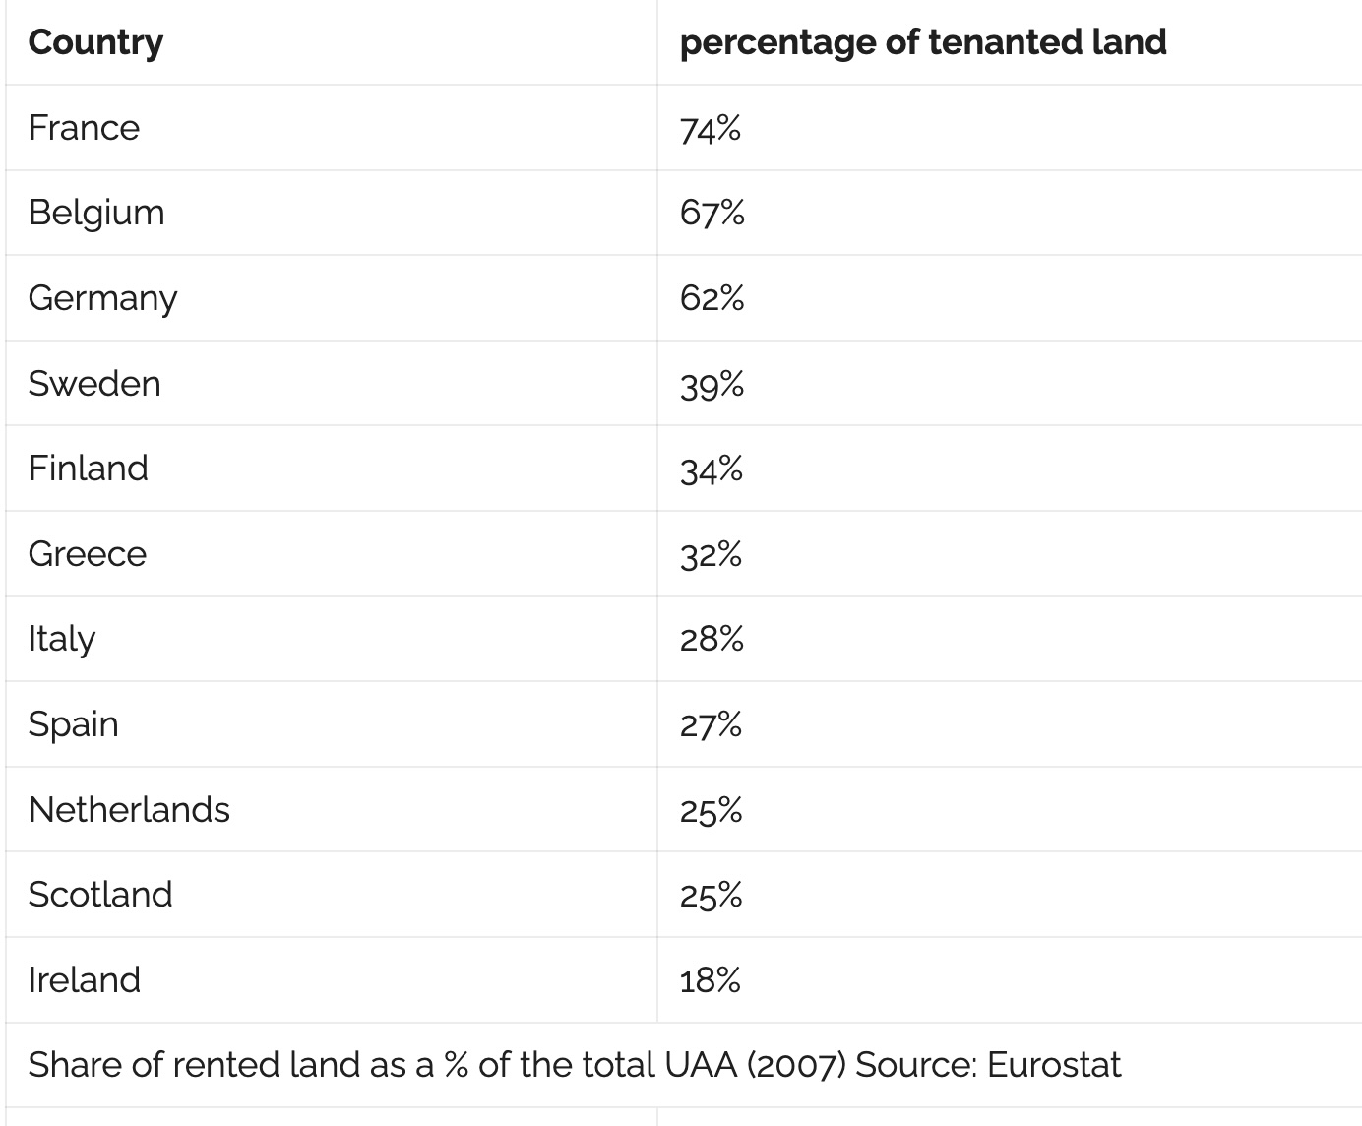Image resolution: width=1362 pixels, height=1126 pixels.
Task: Click the 62% value for Germany
Action: (x=712, y=298)
